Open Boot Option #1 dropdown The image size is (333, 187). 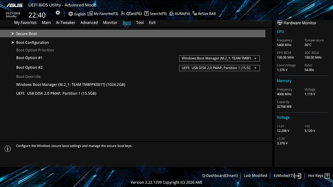[x=219, y=58]
